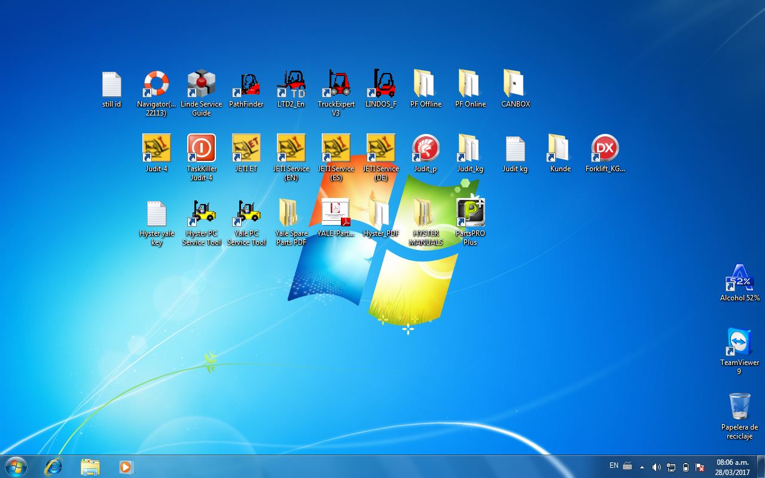Open Windows Media Player from taskbar
The height and width of the screenshot is (478, 765).
click(126, 467)
